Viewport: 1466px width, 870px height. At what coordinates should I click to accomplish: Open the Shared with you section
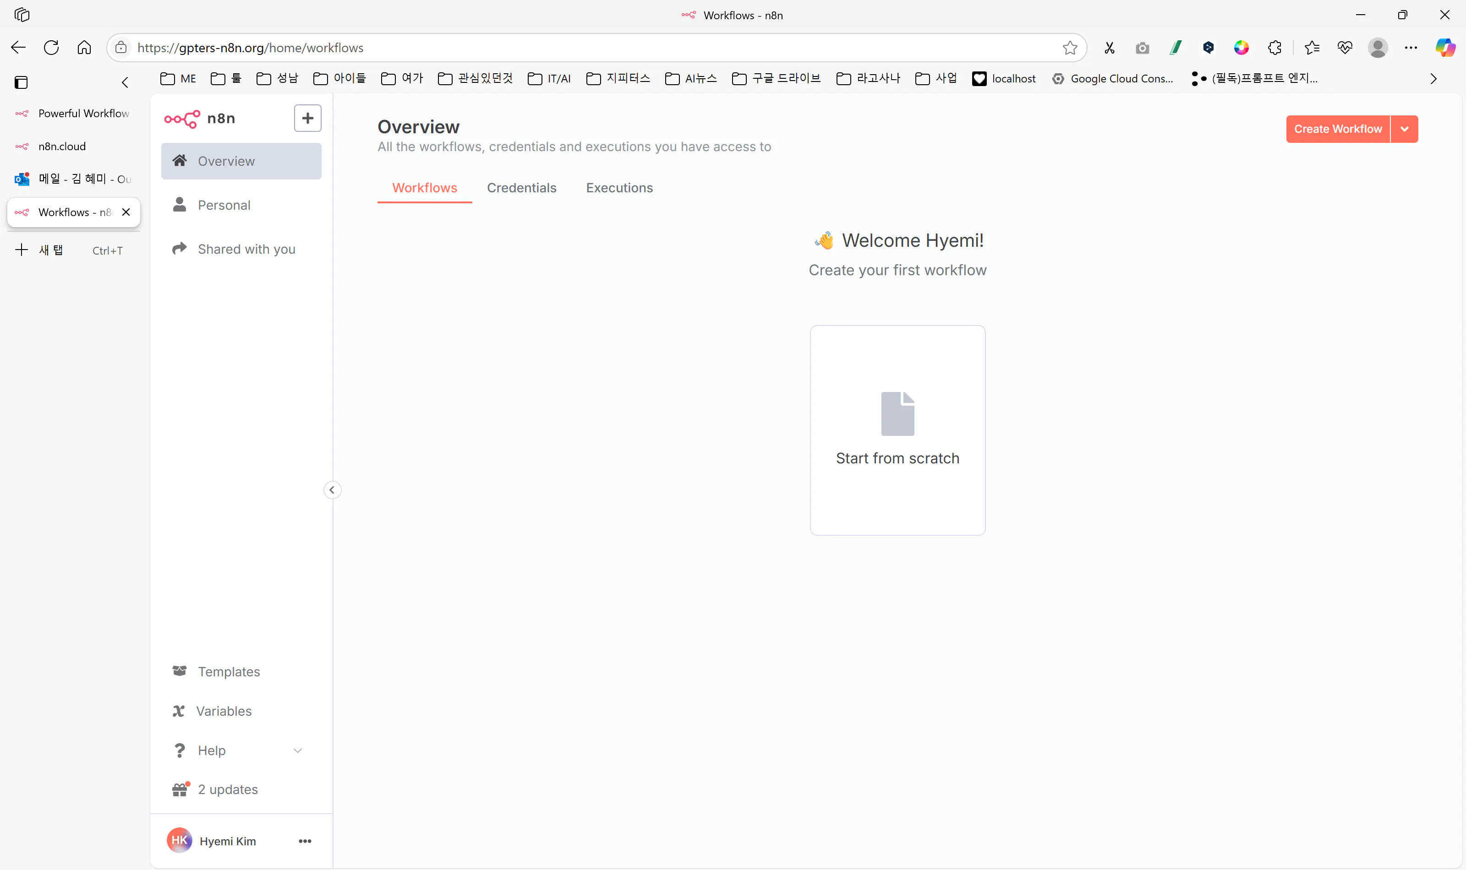coord(246,249)
